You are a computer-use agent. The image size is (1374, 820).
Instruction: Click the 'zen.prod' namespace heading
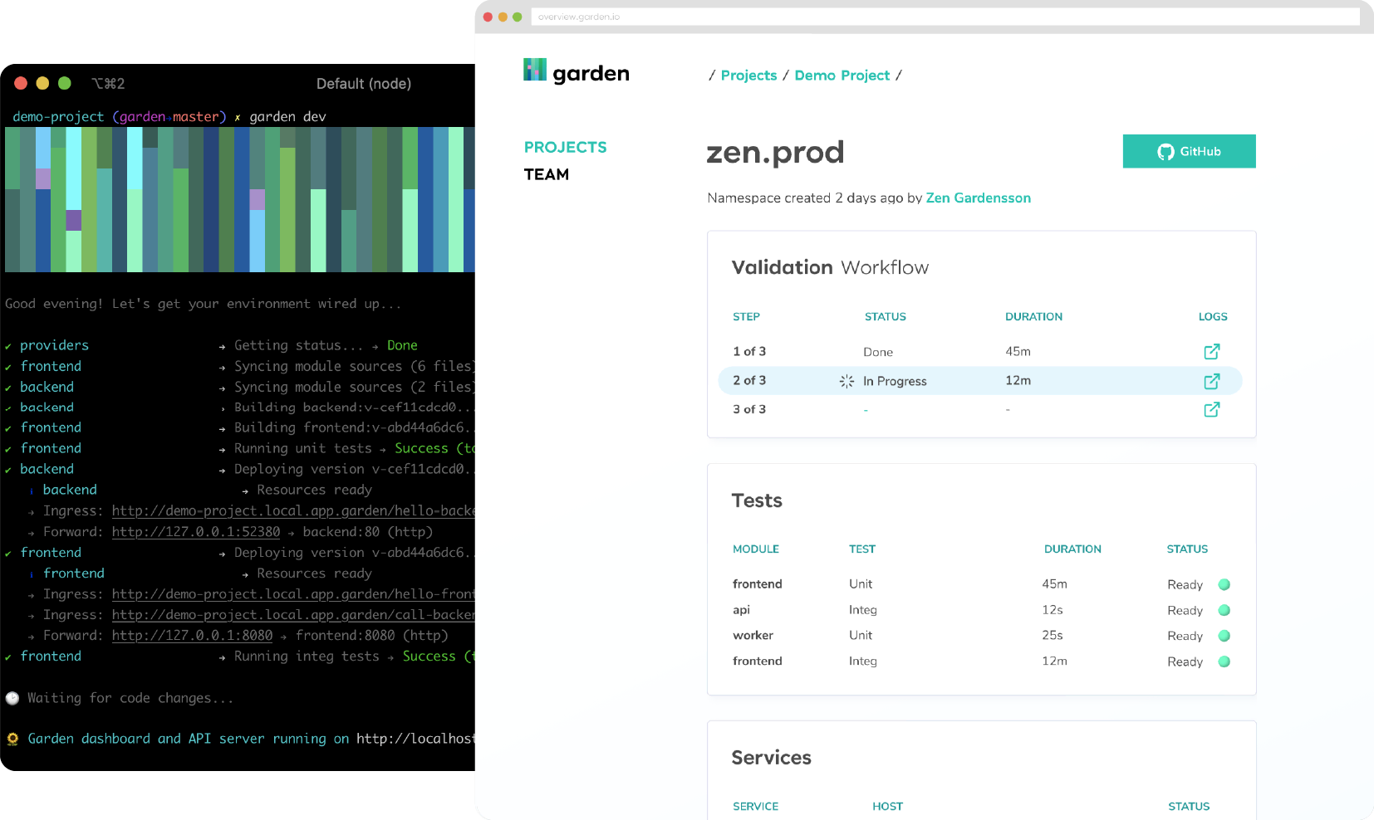point(775,152)
